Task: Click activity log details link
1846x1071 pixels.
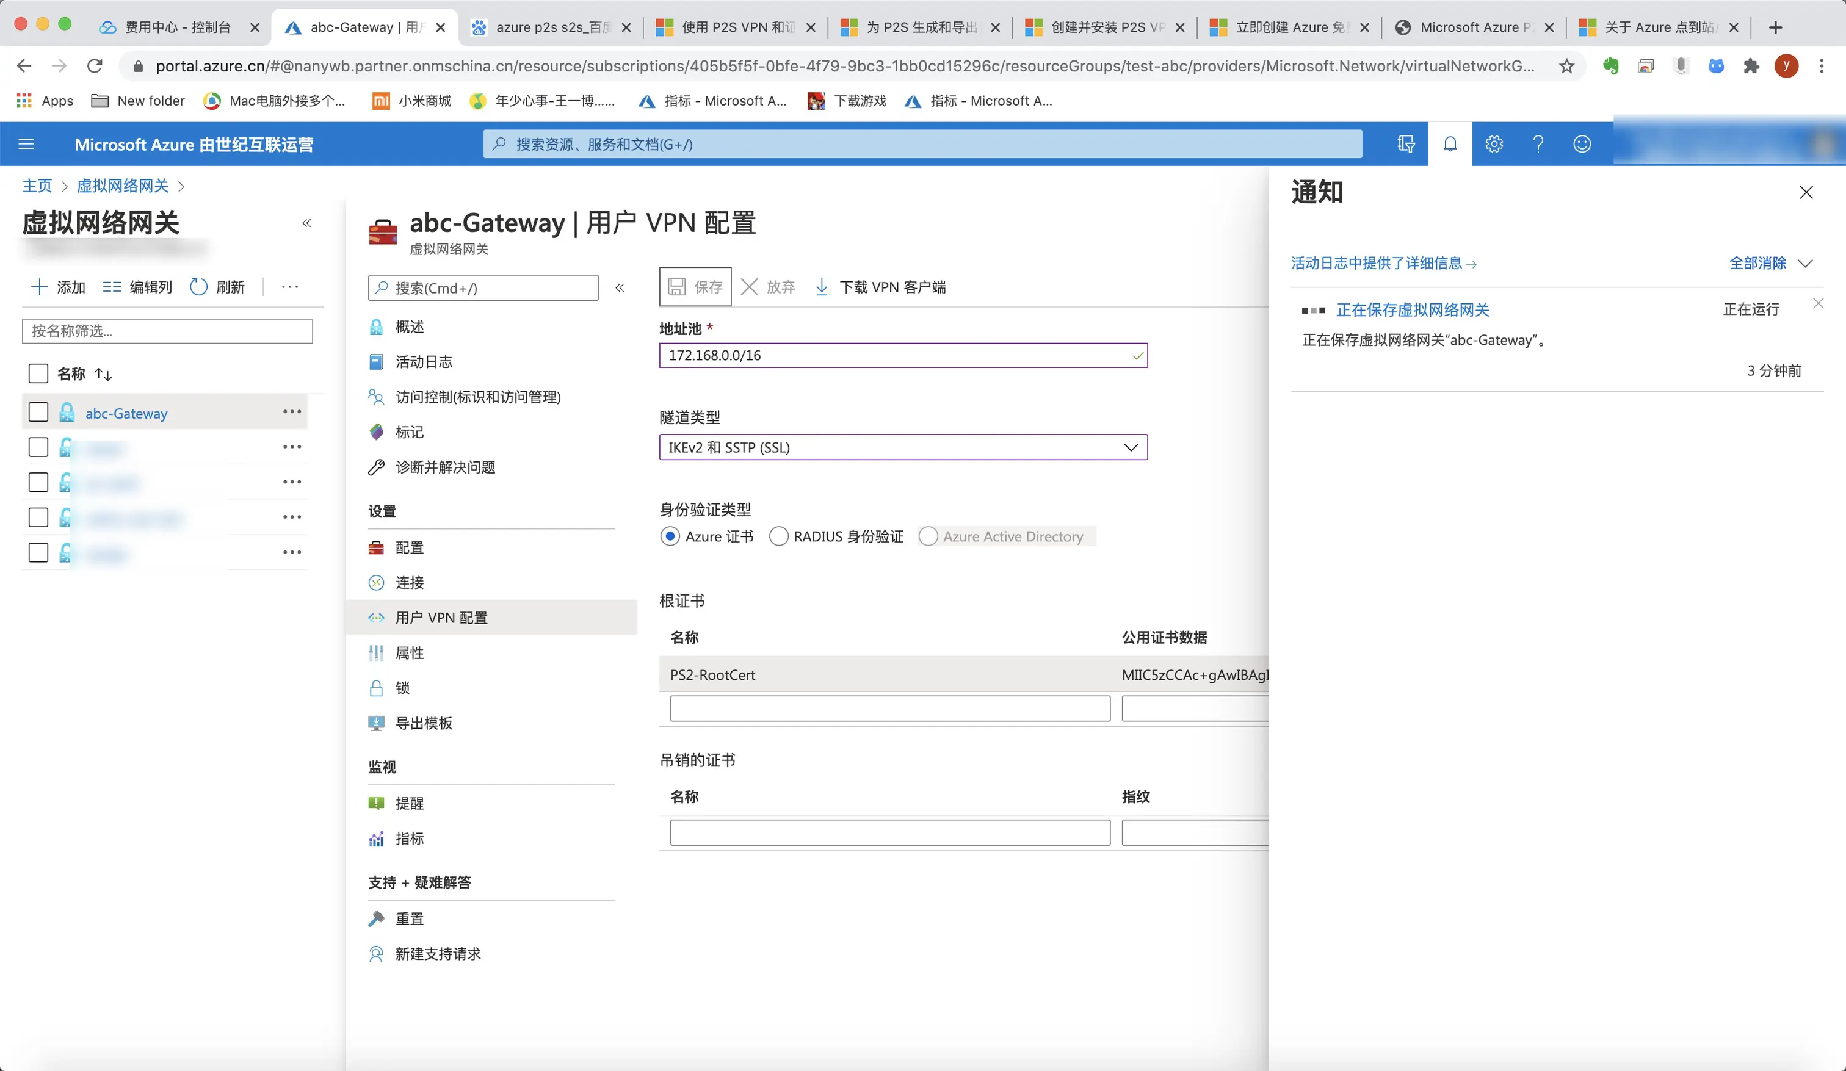Action: [x=1383, y=263]
